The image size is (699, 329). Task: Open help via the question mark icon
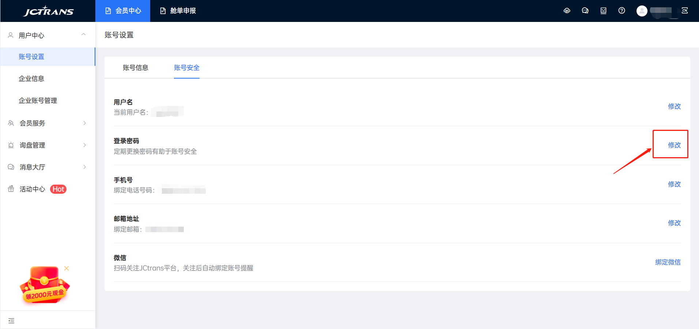click(x=622, y=11)
